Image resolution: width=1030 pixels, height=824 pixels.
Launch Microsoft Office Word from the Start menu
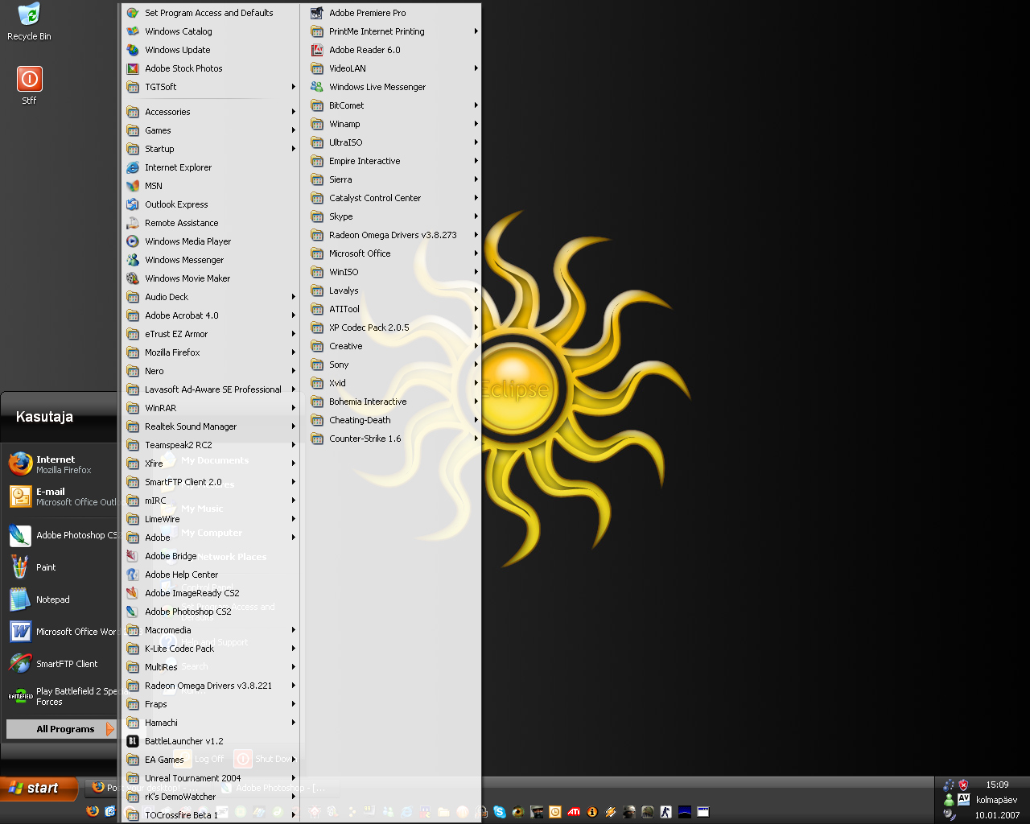pos(63,632)
